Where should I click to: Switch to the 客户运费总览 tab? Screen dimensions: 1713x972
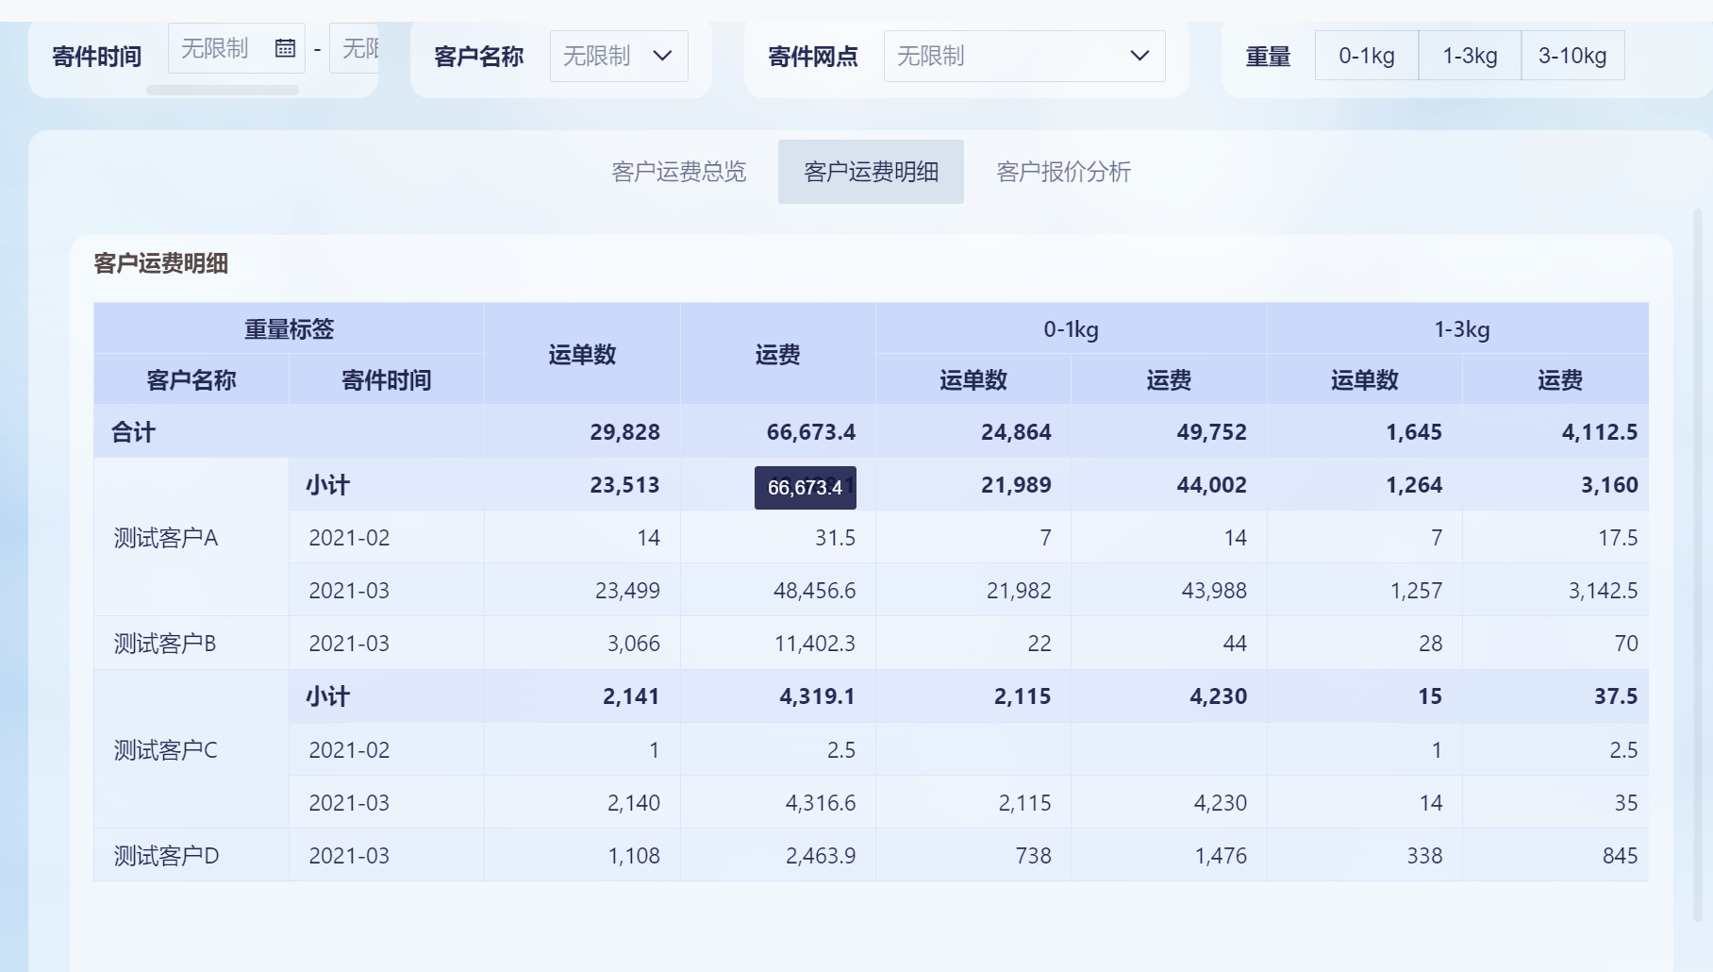pos(679,172)
